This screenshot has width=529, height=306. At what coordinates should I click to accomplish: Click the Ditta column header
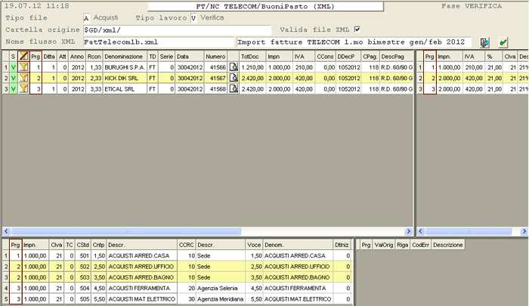[49, 57]
